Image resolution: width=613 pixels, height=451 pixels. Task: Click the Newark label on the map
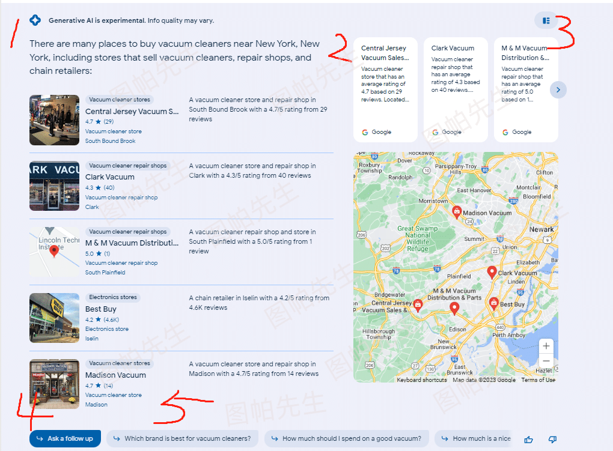click(x=541, y=229)
